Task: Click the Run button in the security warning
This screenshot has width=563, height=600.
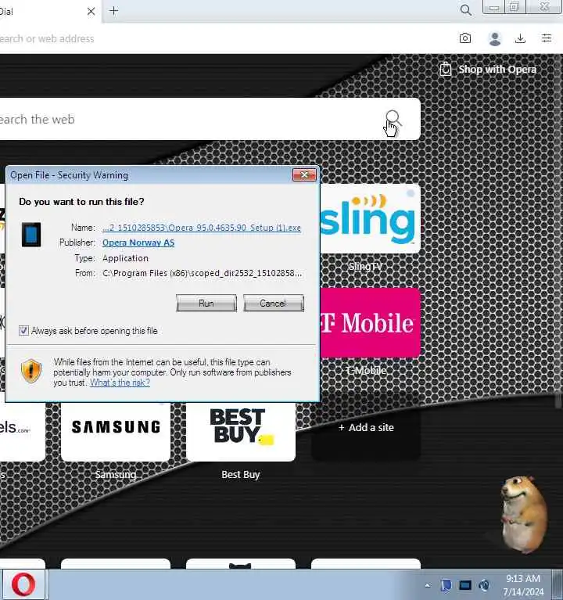Action: pyautogui.click(x=206, y=303)
